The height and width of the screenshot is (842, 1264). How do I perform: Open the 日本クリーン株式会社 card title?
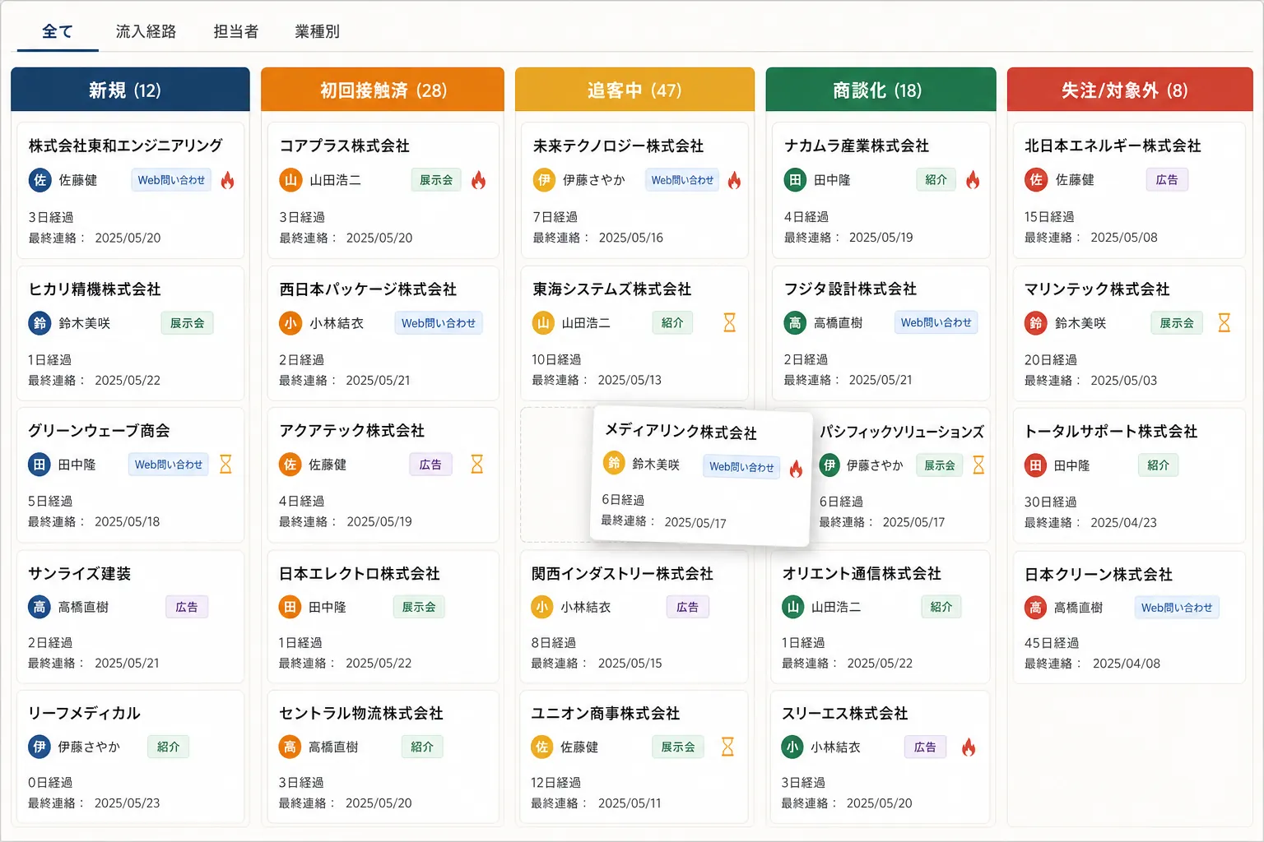(1099, 575)
